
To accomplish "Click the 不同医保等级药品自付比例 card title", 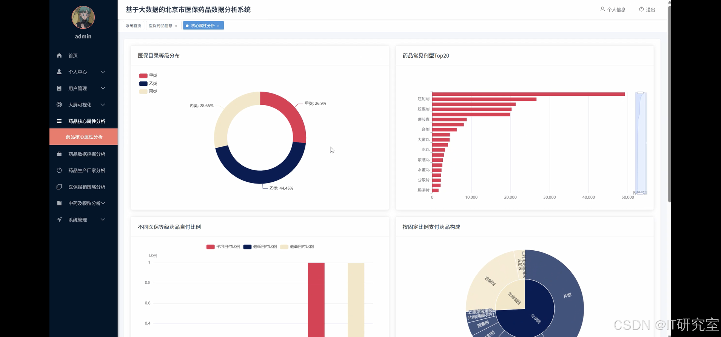I will [x=169, y=227].
